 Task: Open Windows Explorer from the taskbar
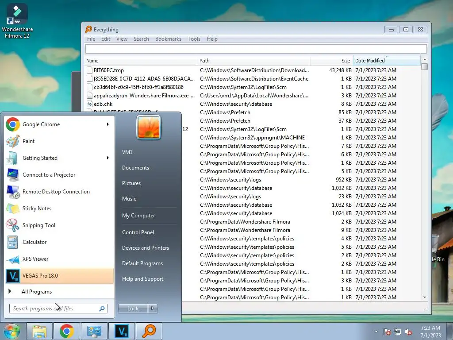click(39, 331)
